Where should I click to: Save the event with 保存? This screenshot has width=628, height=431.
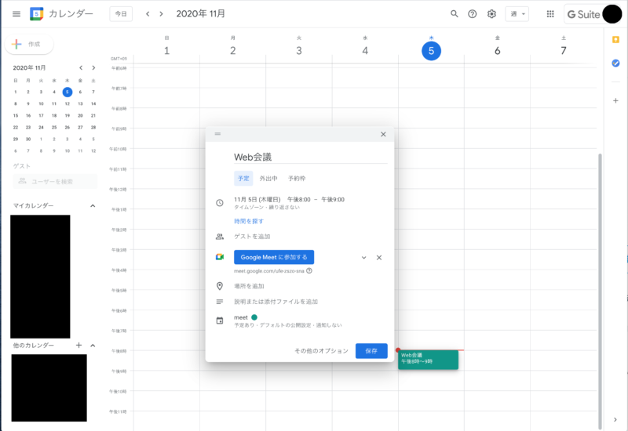click(x=371, y=350)
